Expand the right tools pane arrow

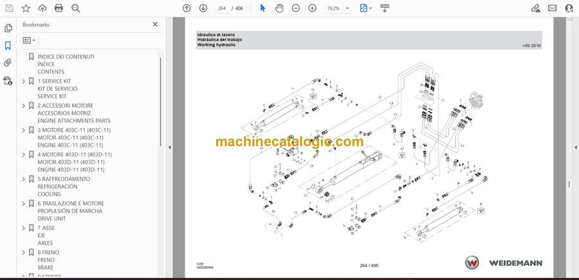click(x=575, y=147)
